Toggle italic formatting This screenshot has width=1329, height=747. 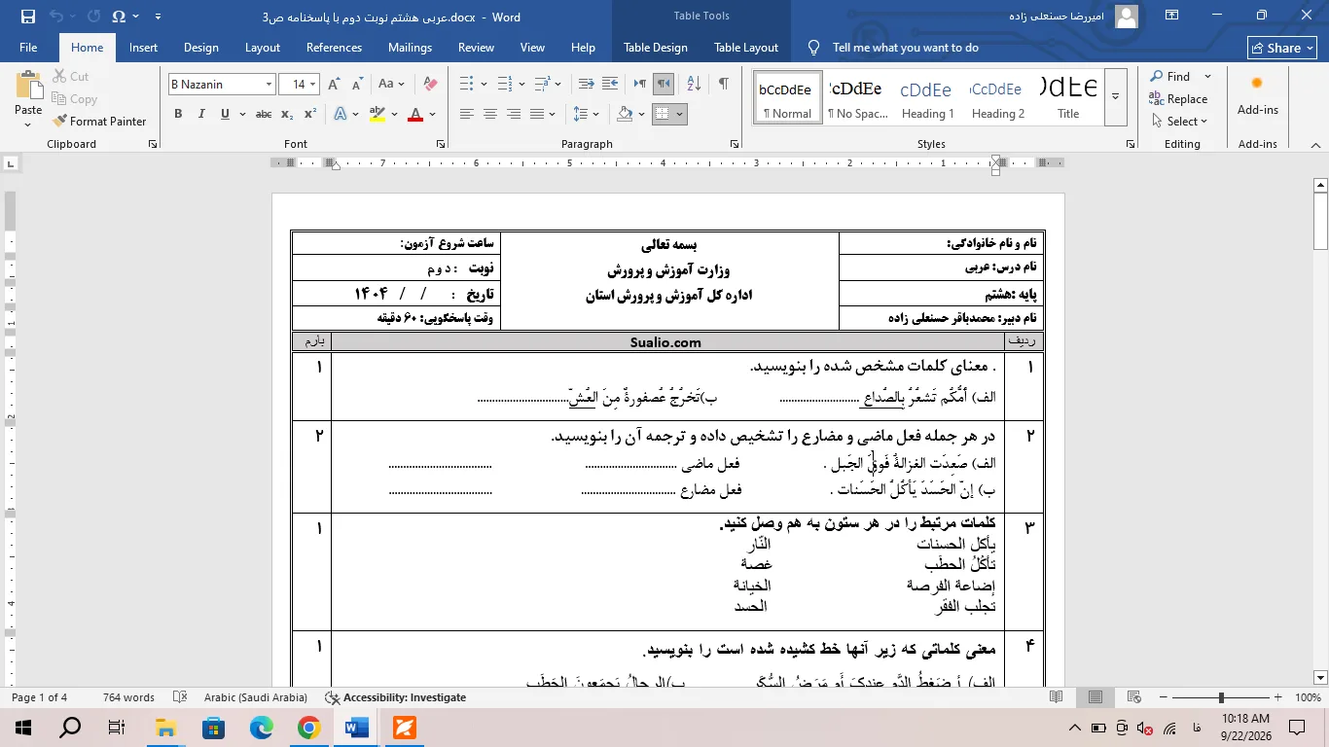tap(201, 114)
